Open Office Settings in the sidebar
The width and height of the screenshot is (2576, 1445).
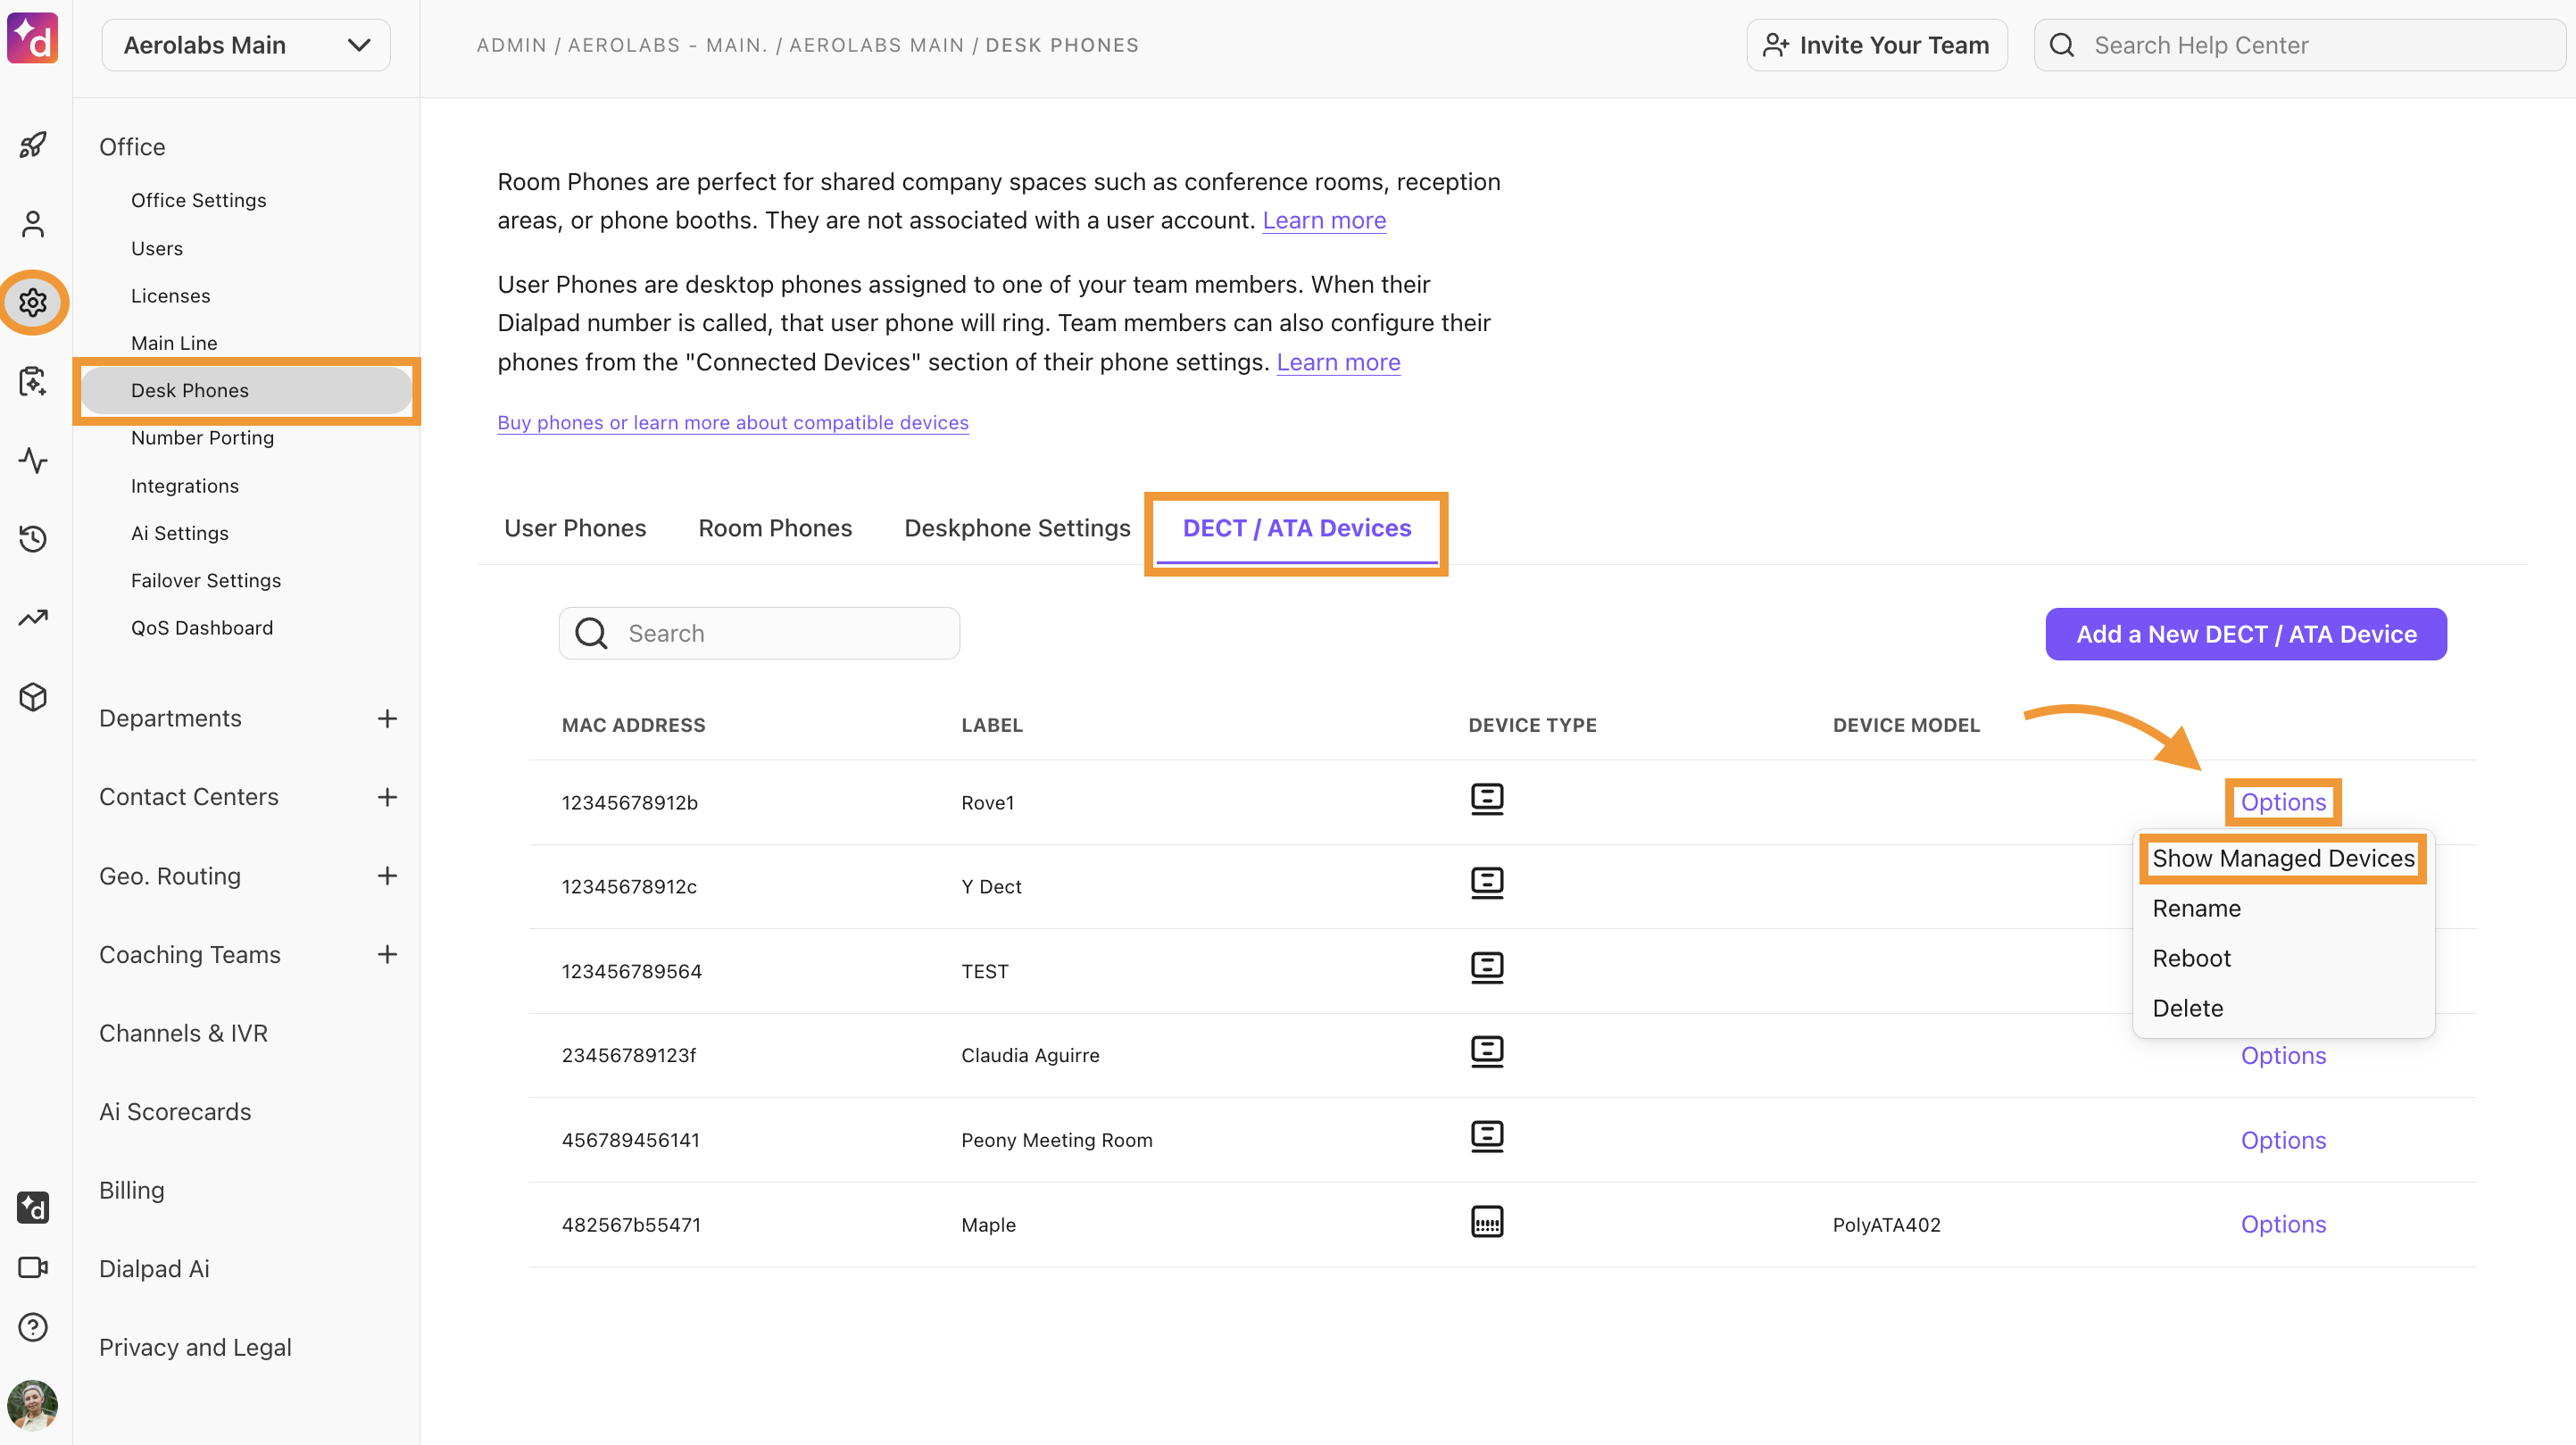[x=198, y=200]
